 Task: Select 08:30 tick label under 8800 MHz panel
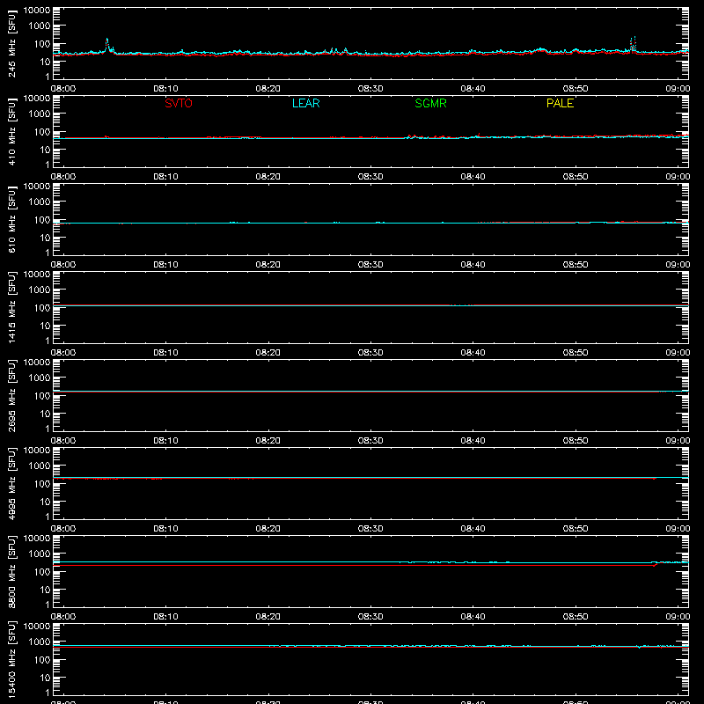370,617
